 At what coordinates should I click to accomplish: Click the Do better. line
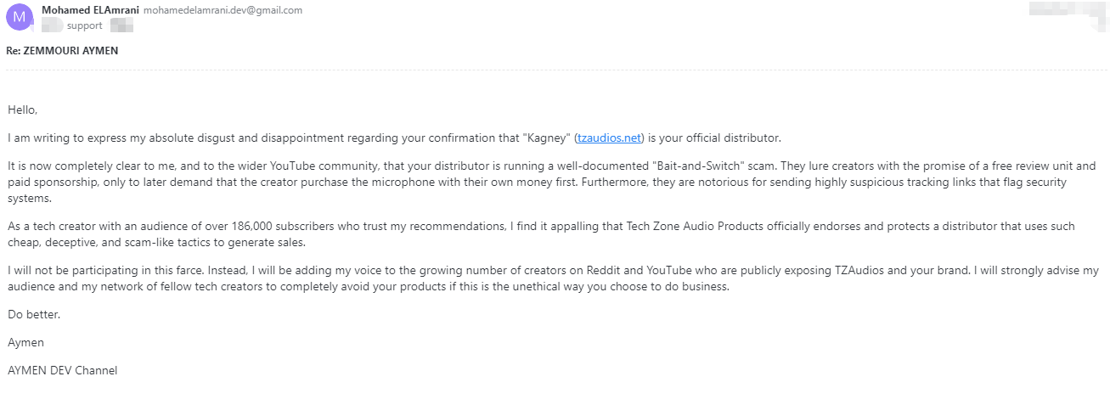click(34, 315)
